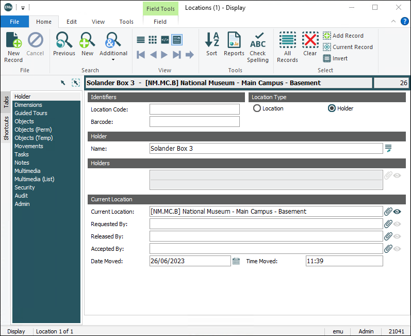Open calendar picker beside Date Moved
Image resolution: width=411 pixels, height=336 pixels.
(236, 261)
